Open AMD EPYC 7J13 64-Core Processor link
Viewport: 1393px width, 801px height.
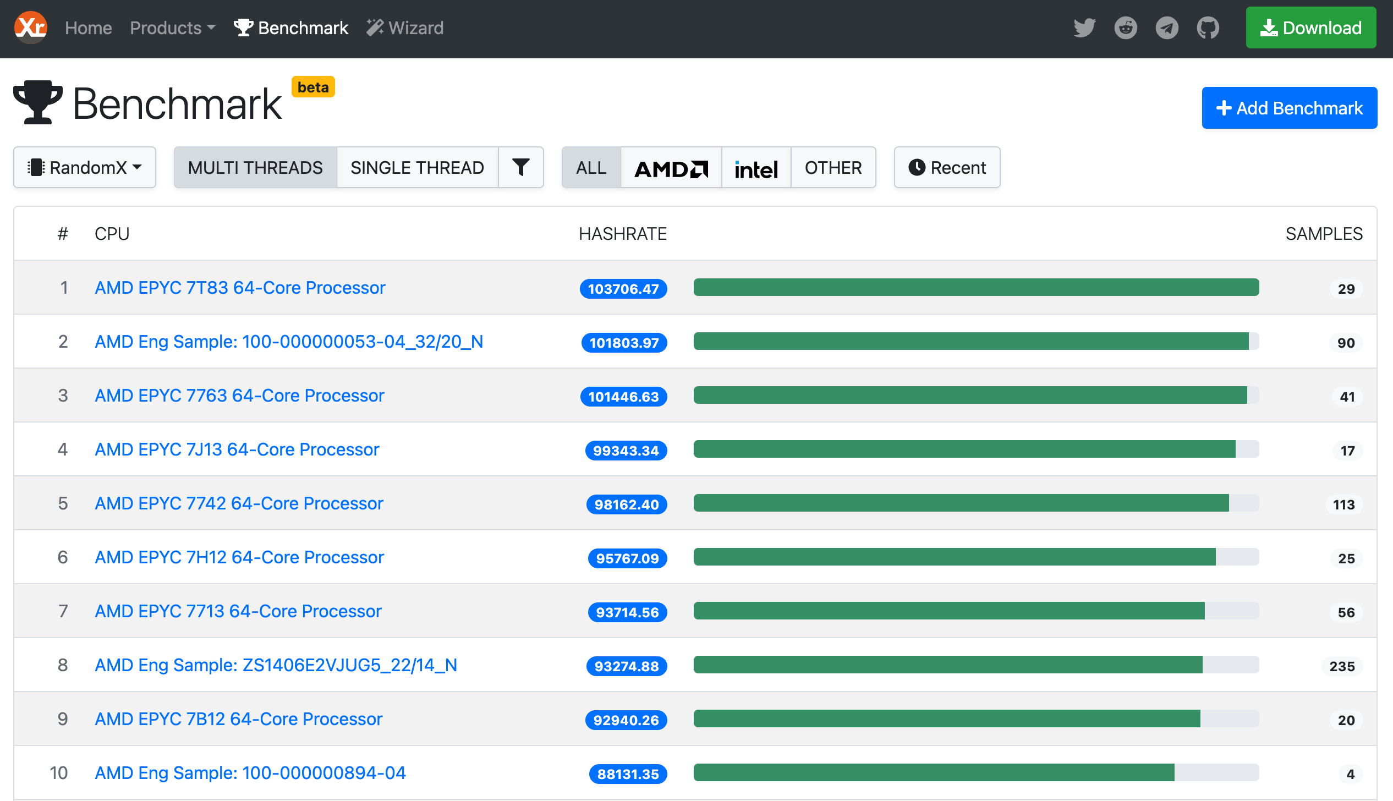[x=237, y=449]
